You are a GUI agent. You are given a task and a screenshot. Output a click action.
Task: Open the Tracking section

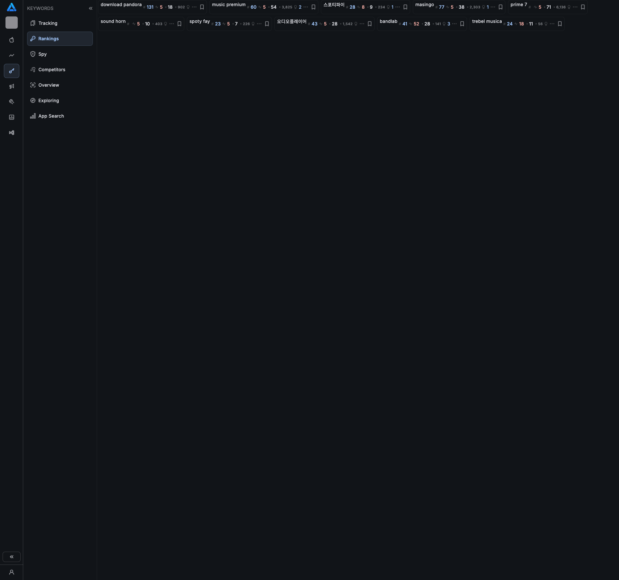tap(48, 23)
